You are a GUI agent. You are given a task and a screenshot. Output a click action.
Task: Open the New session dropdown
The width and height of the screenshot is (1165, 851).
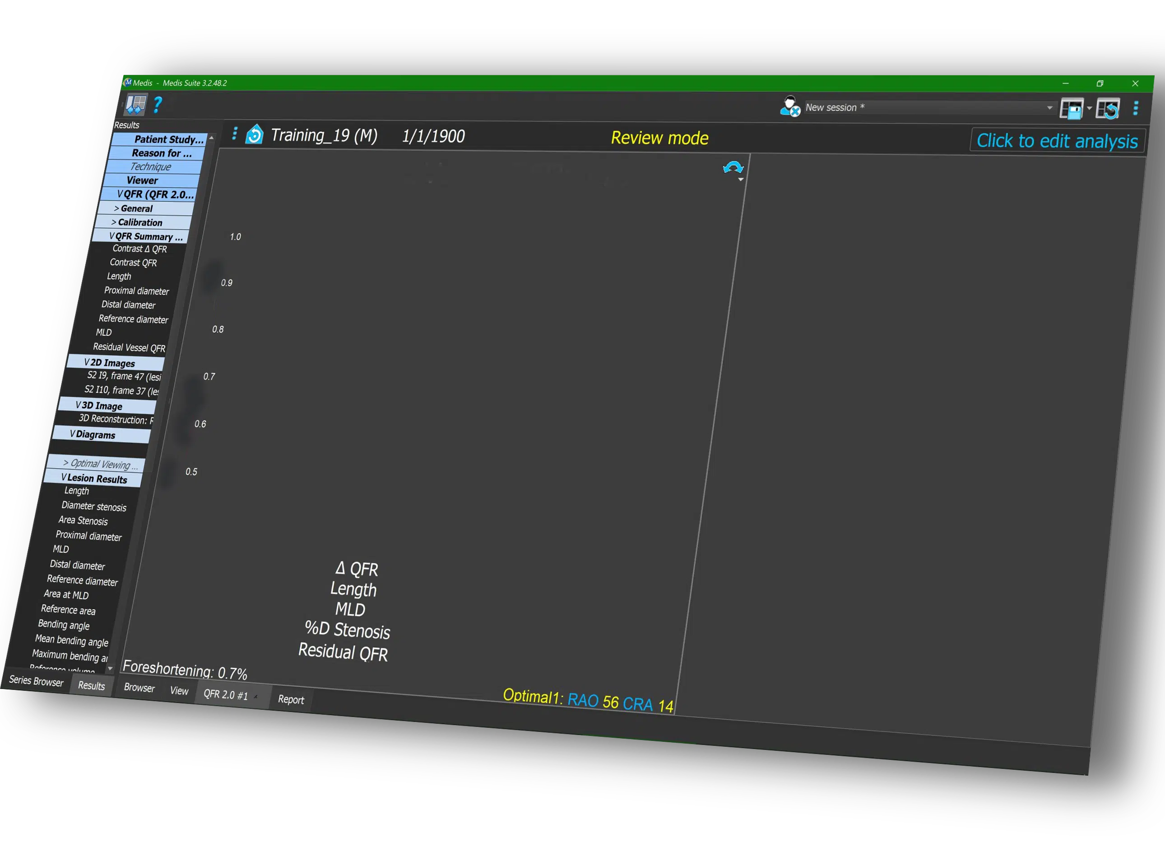(1049, 108)
